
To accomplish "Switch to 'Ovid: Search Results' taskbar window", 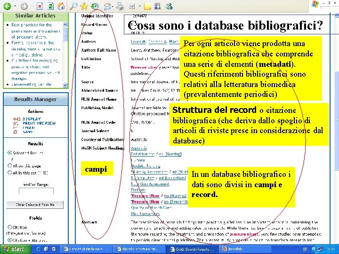I will pos(193,249).
